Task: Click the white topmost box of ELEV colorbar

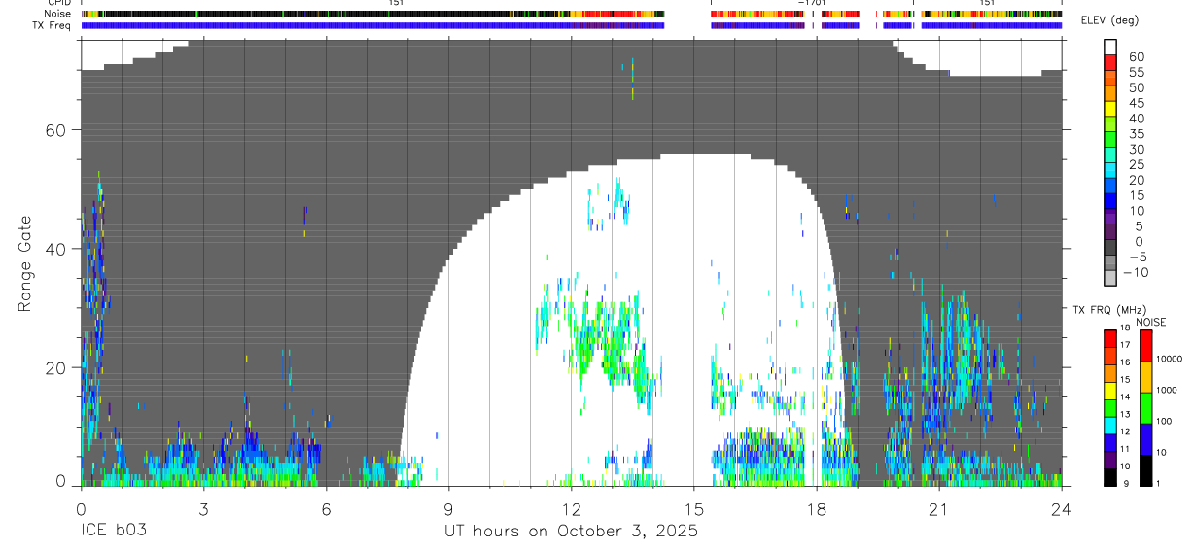Action: click(1110, 47)
